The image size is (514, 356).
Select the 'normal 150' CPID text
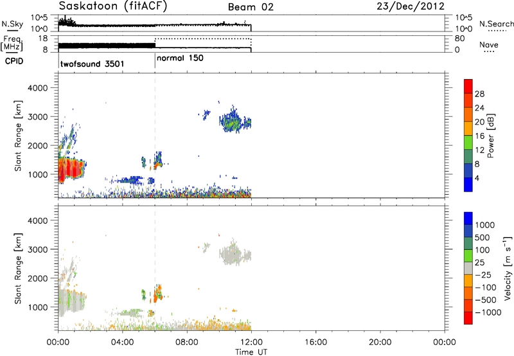tap(180, 58)
